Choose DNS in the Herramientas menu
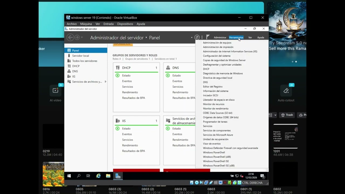 point(205,82)
